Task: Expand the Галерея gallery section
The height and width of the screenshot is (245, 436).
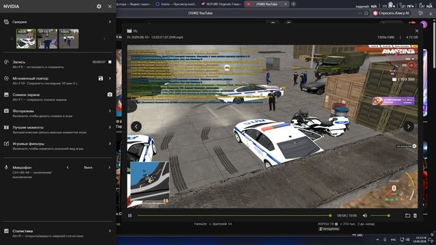Action: [x=110, y=22]
